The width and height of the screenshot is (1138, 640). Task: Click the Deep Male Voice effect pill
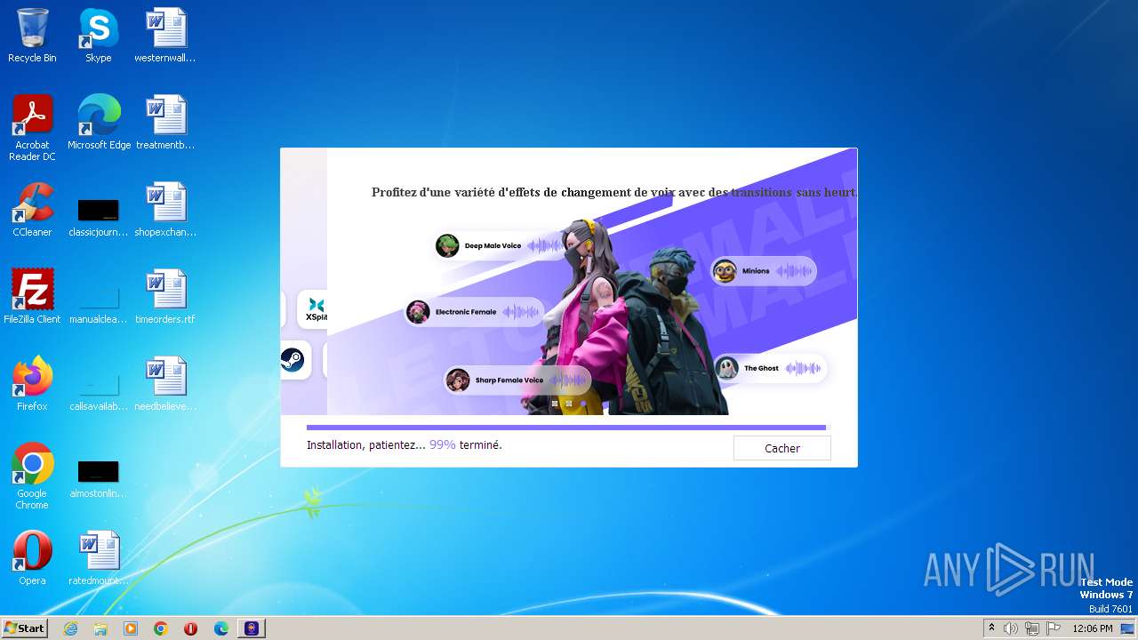pyautogui.click(x=500, y=245)
